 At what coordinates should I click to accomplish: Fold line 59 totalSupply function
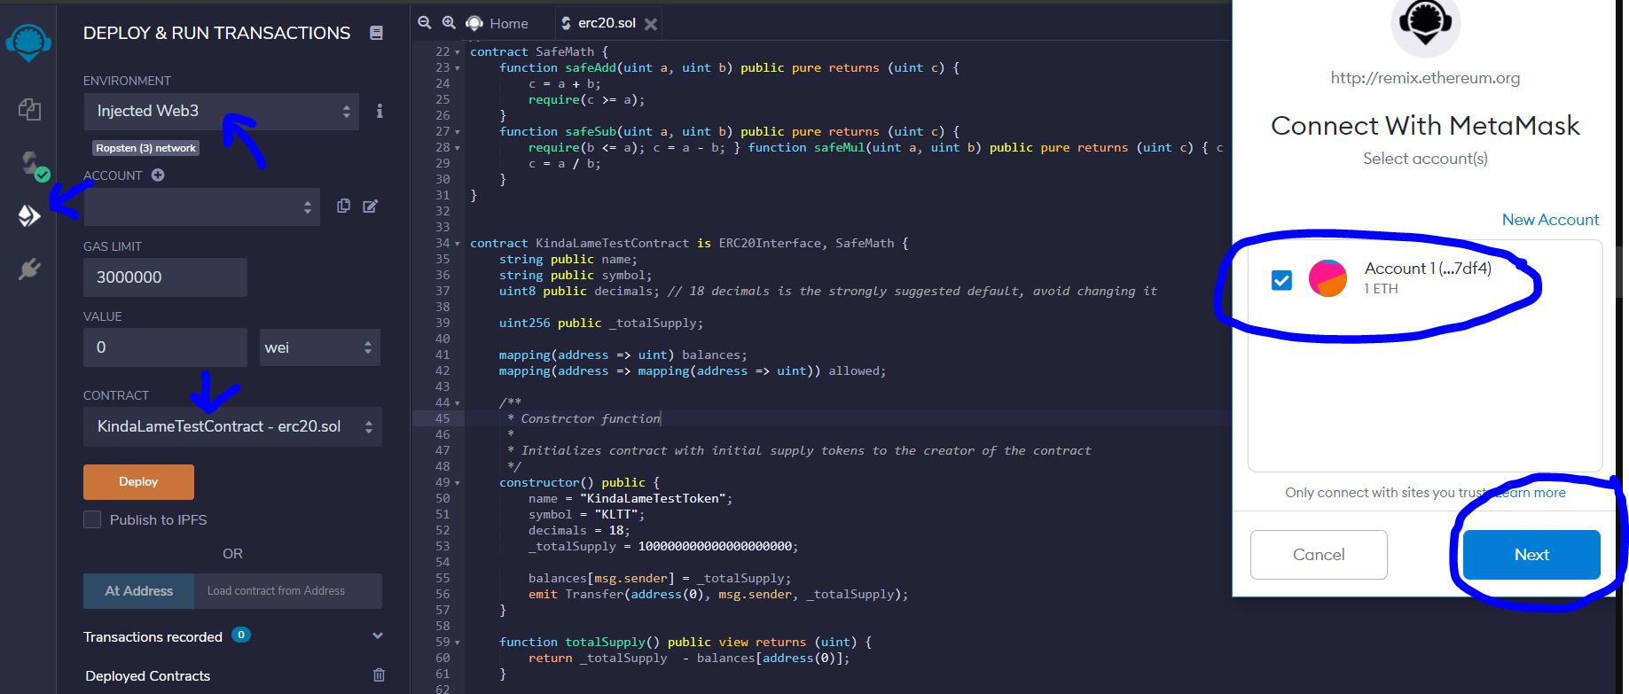click(458, 643)
